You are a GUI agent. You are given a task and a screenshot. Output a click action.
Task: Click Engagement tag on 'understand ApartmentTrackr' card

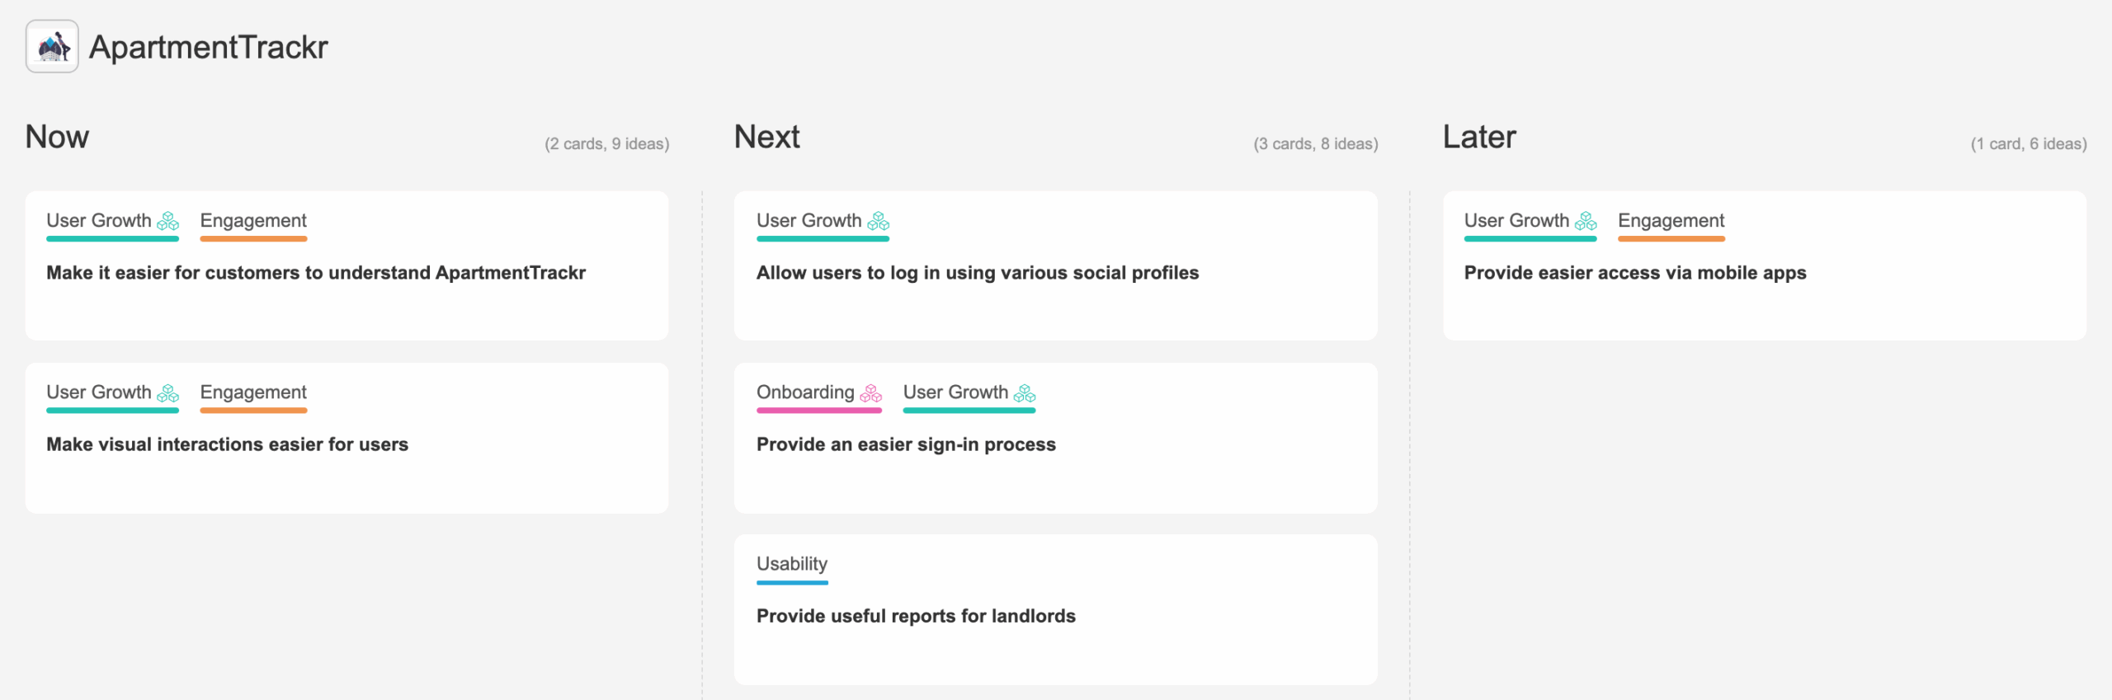click(253, 221)
